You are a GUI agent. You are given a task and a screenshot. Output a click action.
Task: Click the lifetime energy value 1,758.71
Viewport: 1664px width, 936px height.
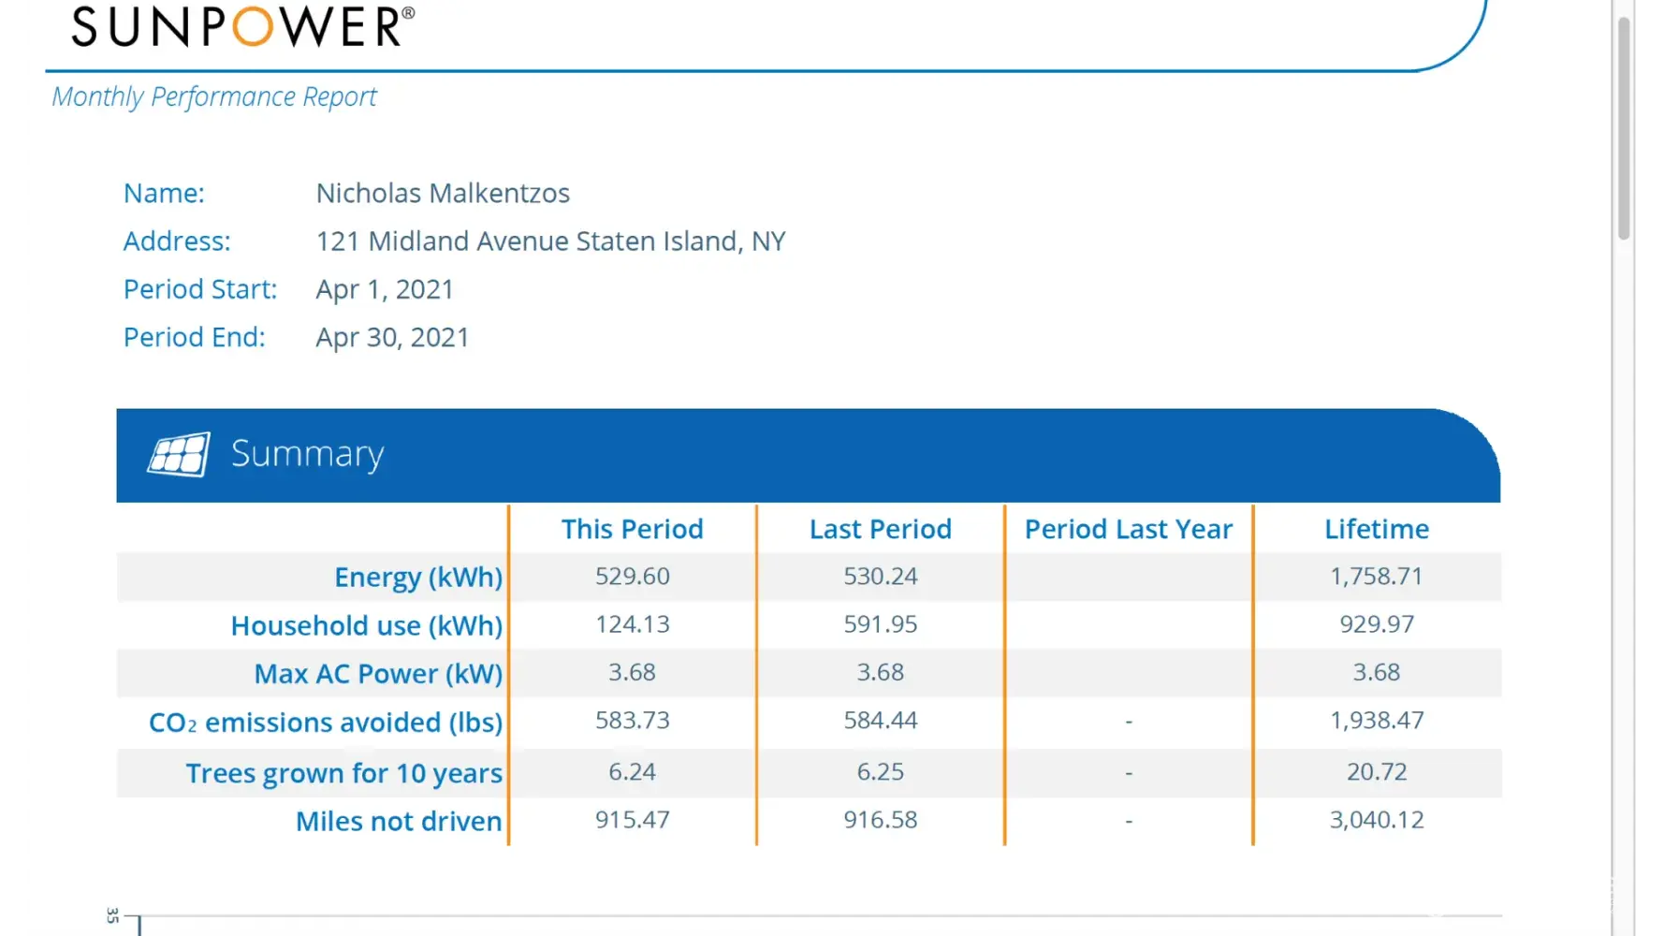pos(1376,577)
